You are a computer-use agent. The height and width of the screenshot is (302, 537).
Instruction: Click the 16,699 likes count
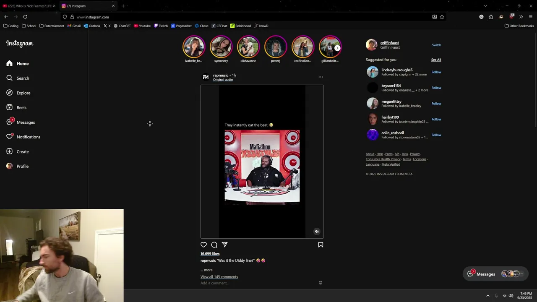[210, 254]
